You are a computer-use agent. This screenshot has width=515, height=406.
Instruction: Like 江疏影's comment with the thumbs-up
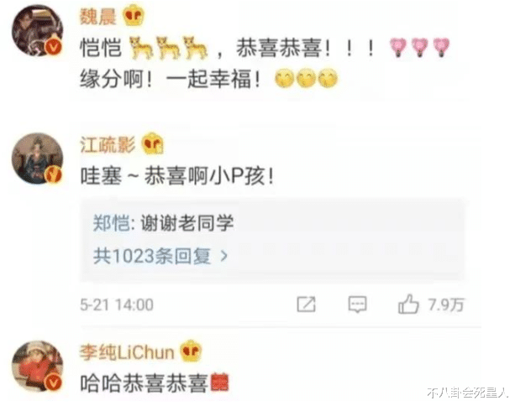tap(408, 304)
